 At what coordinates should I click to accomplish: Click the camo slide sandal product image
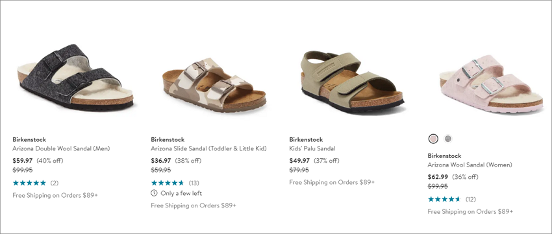[214, 85]
